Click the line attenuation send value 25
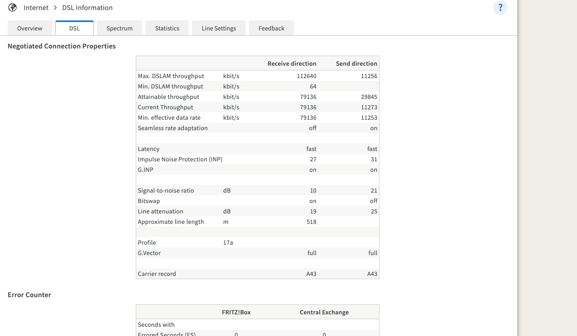 click(374, 211)
